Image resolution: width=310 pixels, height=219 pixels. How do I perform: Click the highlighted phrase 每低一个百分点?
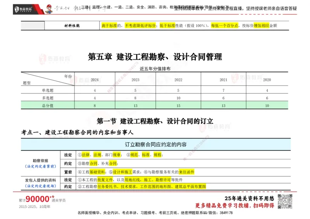225,26
